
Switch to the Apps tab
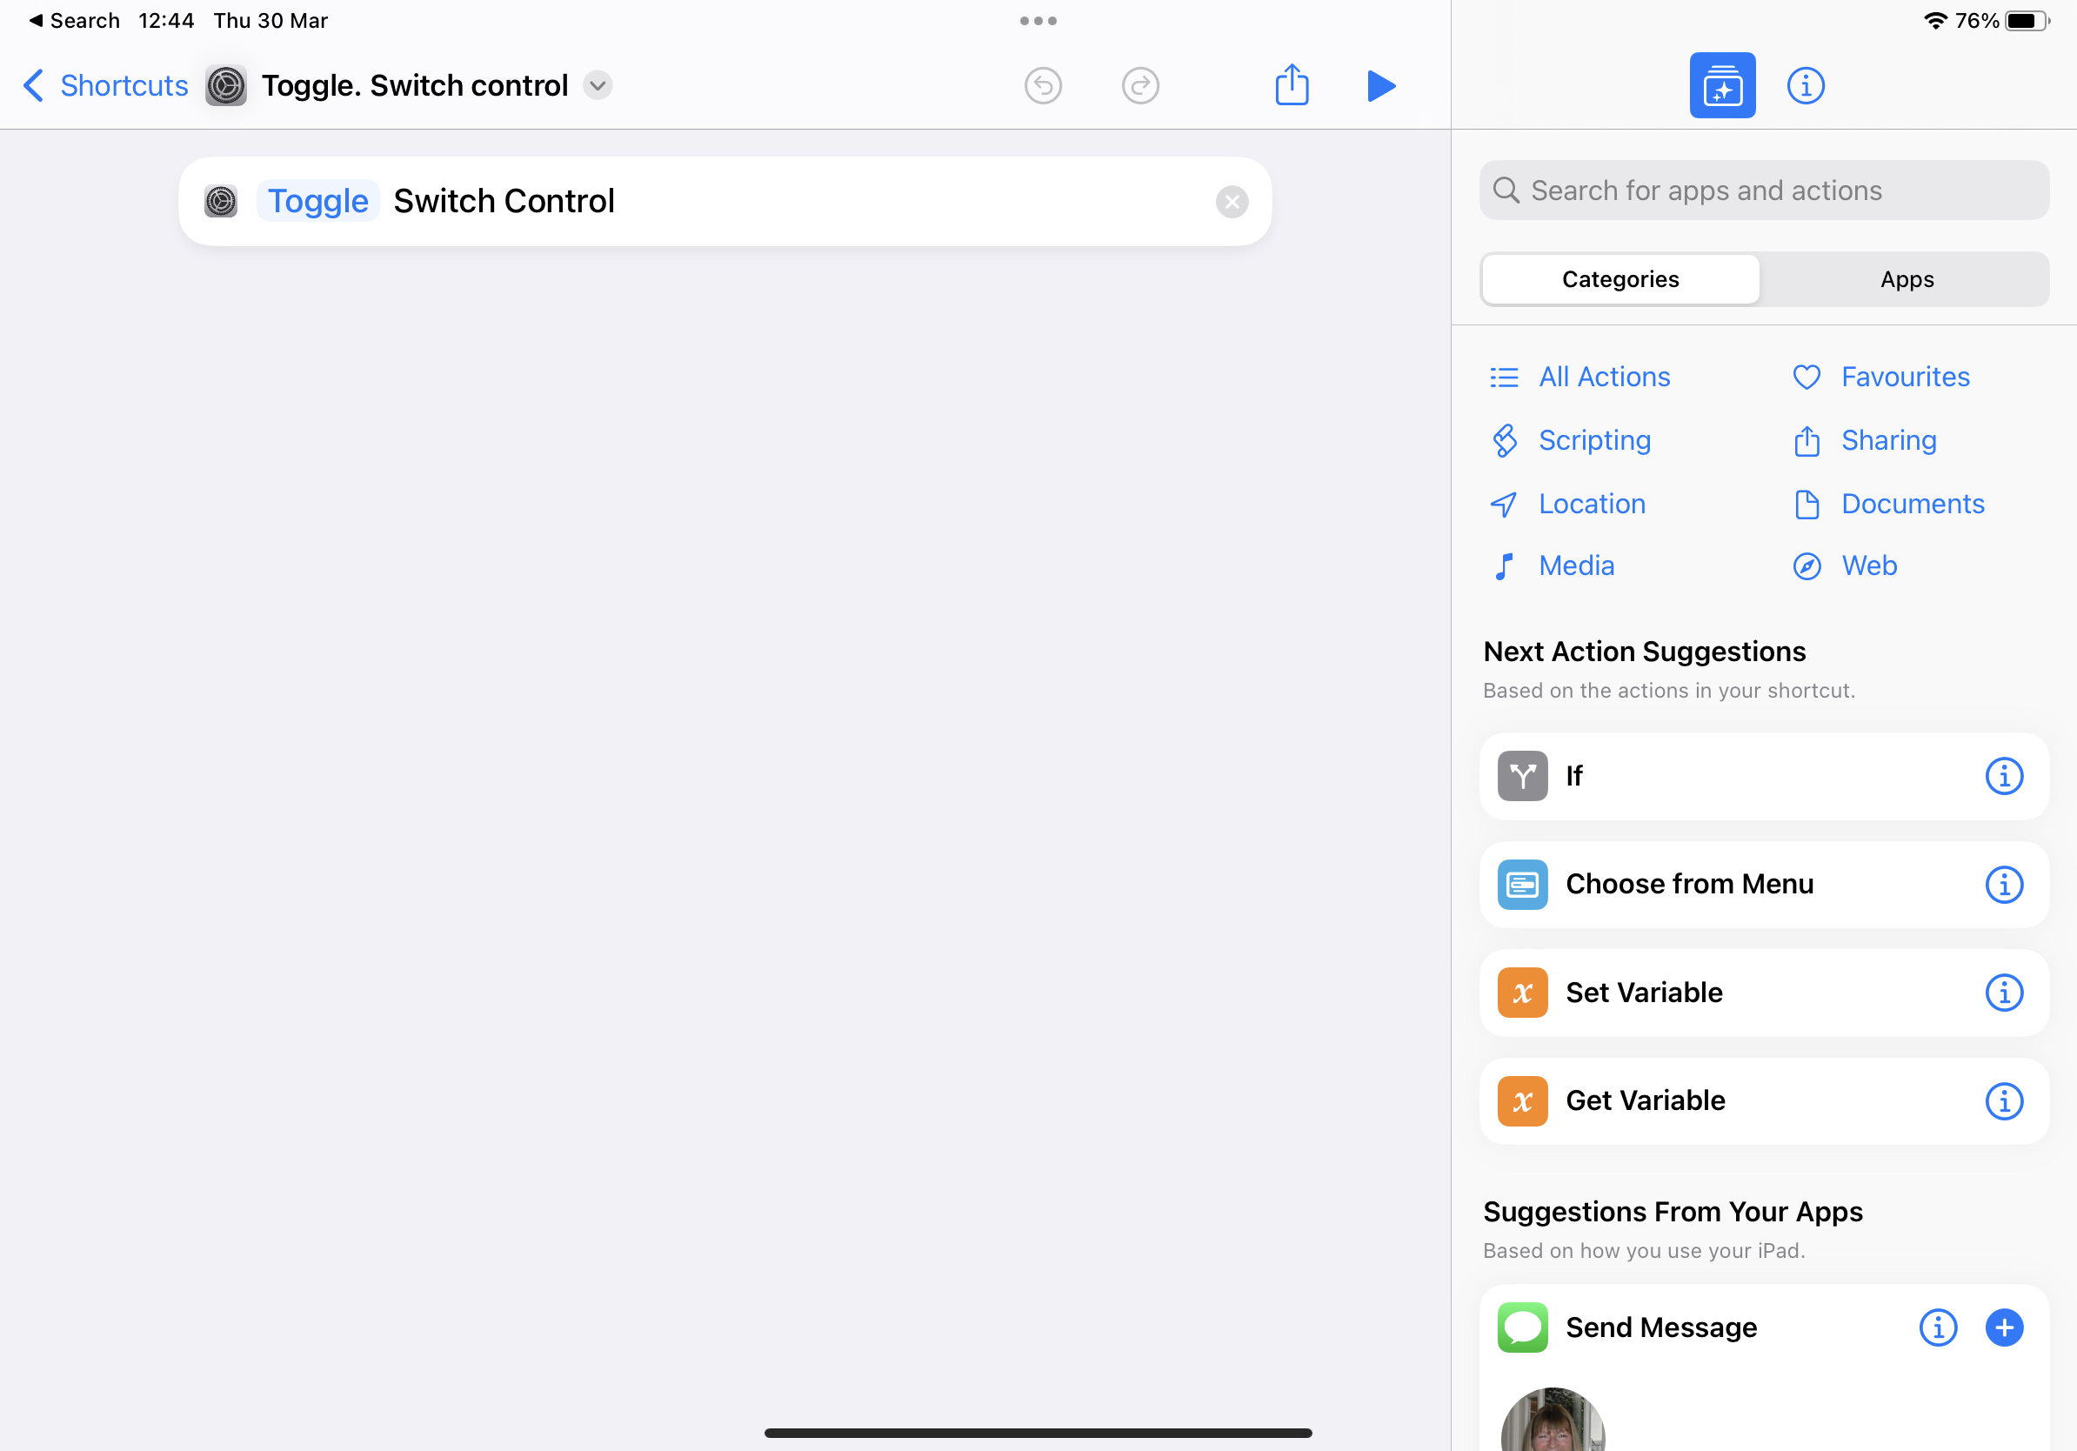click(x=1906, y=279)
